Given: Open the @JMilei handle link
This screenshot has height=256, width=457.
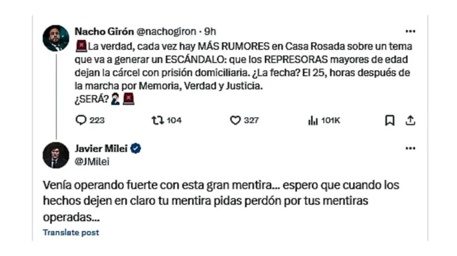Looking at the screenshot, I should coord(92,161).
